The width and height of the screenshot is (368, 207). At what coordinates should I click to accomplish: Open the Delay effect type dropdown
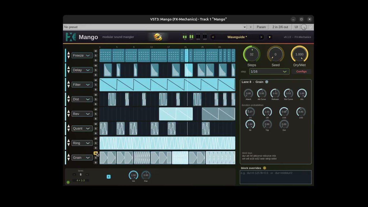(82, 70)
